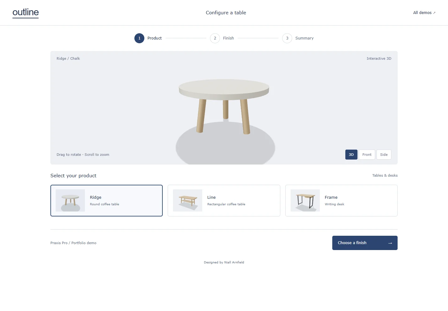Click the Tables & desks label

[385, 175]
